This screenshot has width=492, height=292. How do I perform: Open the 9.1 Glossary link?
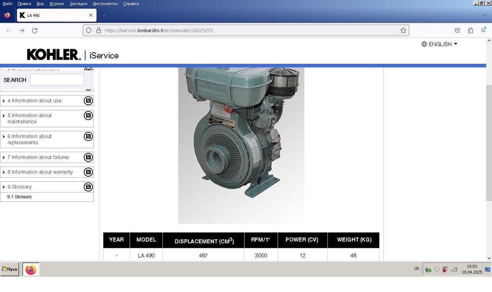(x=20, y=197)
